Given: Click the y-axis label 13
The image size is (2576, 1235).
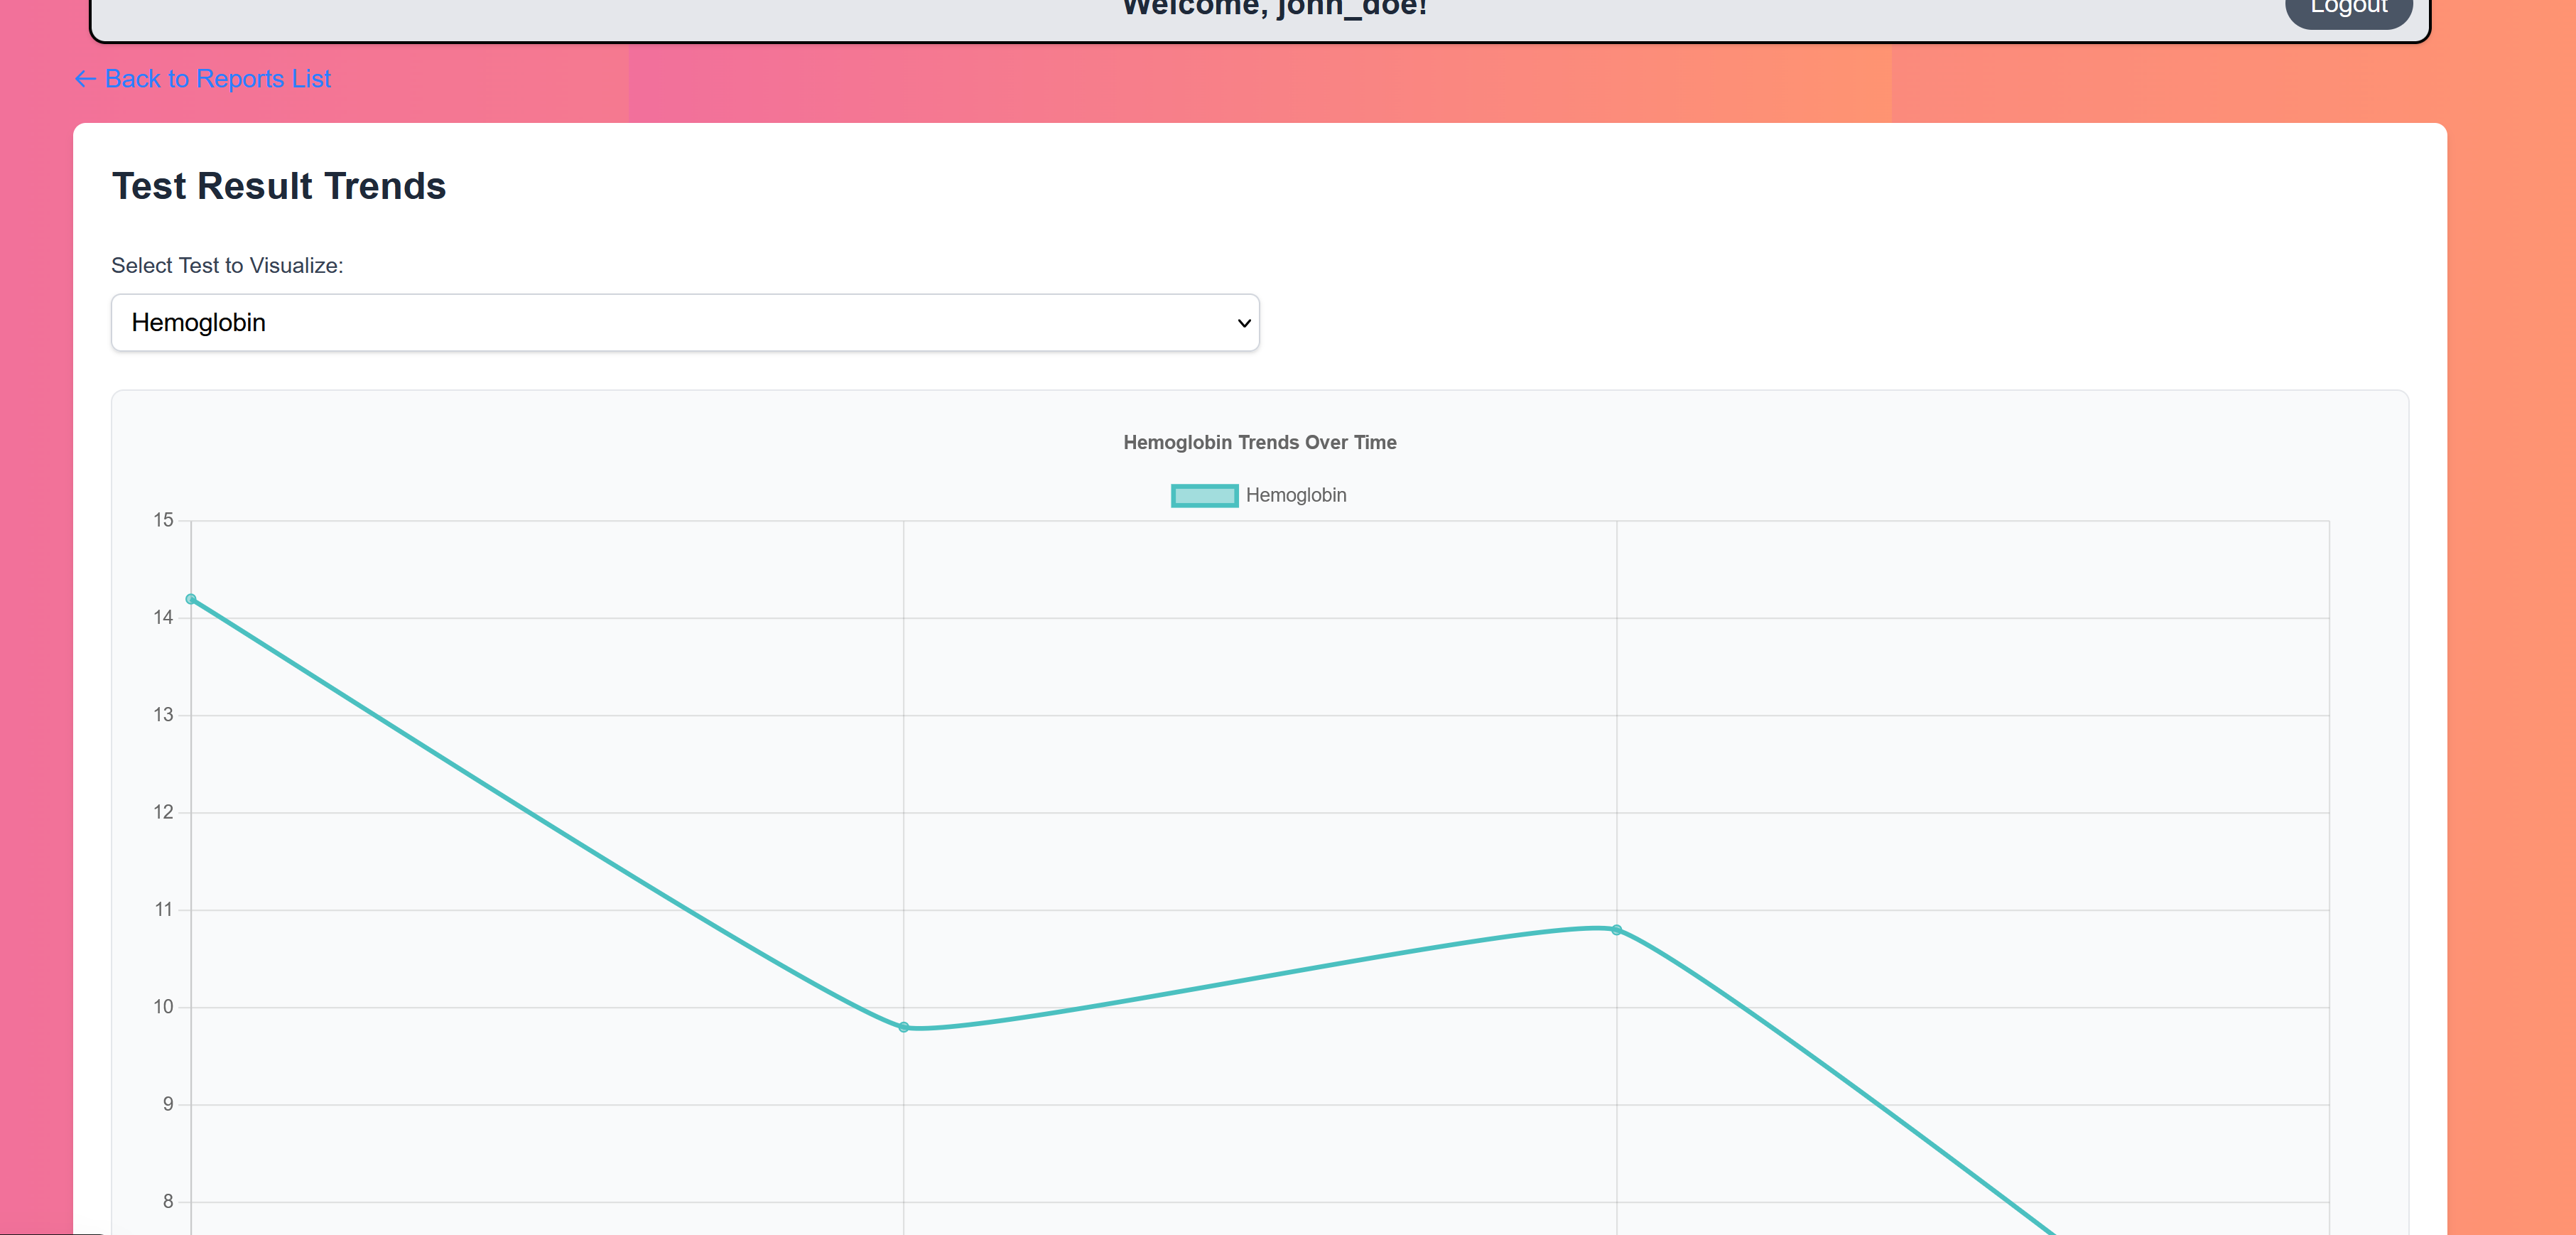Looking at the screenshot, I should point(163,715).
